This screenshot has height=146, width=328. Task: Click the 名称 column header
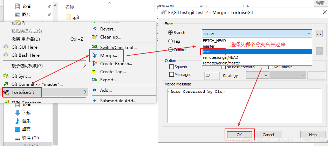pos(70,7)
